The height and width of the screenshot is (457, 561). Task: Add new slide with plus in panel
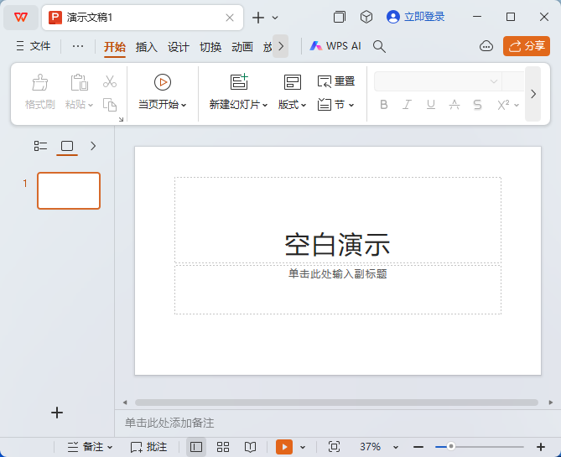click(x=57, y=412)
